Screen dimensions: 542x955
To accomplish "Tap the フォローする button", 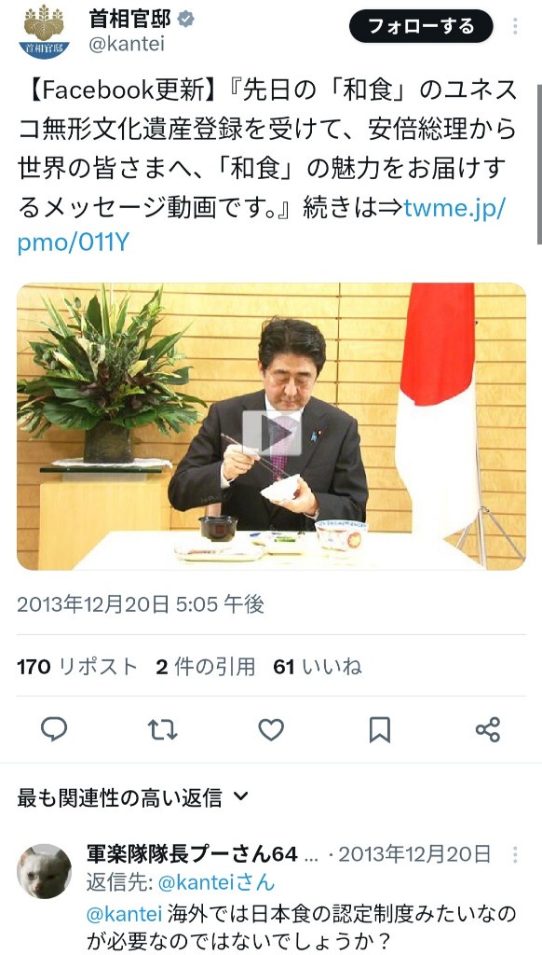I will [x=421, y=26].
